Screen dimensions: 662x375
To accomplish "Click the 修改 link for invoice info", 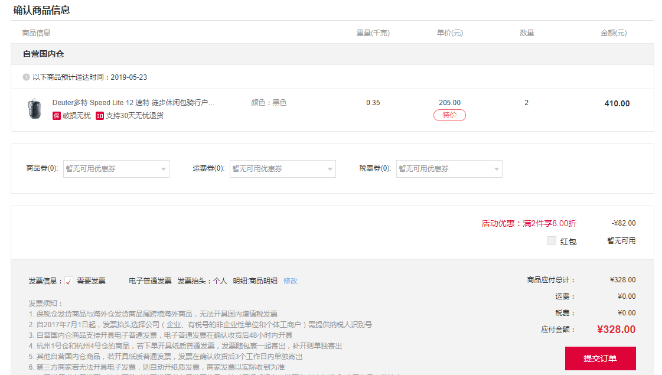I will 291,281.
